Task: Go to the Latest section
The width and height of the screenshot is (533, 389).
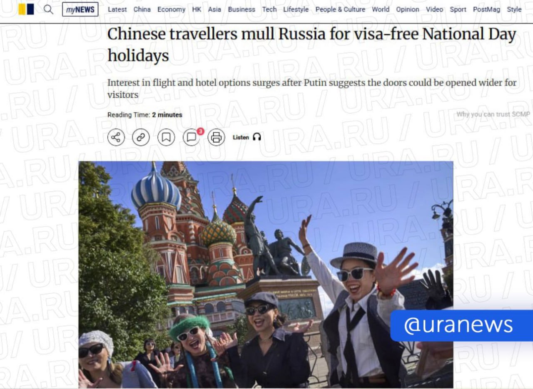Action: (x=117, y=9)
